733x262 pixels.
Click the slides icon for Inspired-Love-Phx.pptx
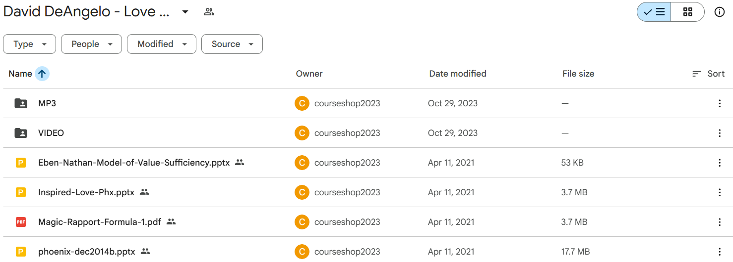(x=21, y=192)
